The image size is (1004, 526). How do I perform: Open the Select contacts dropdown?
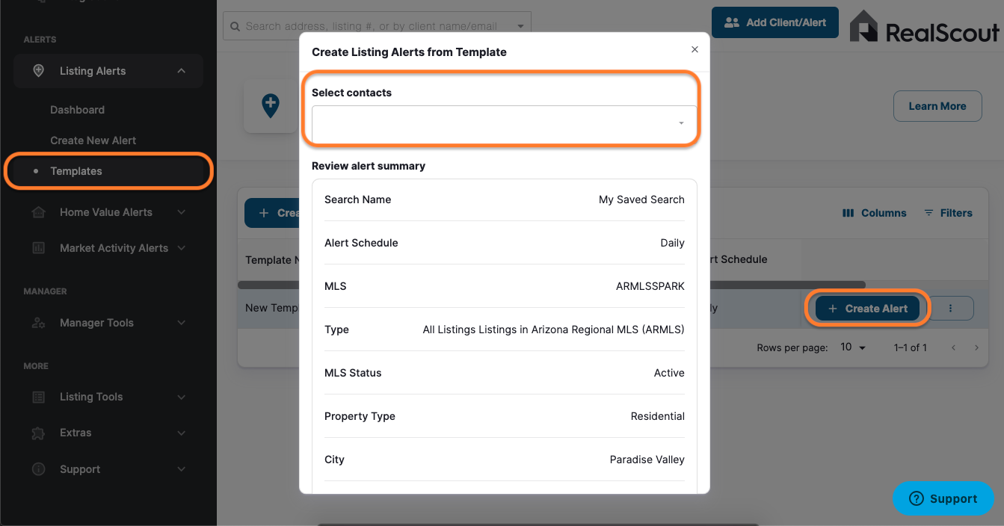pyautogui.click(x=504, y=123)
